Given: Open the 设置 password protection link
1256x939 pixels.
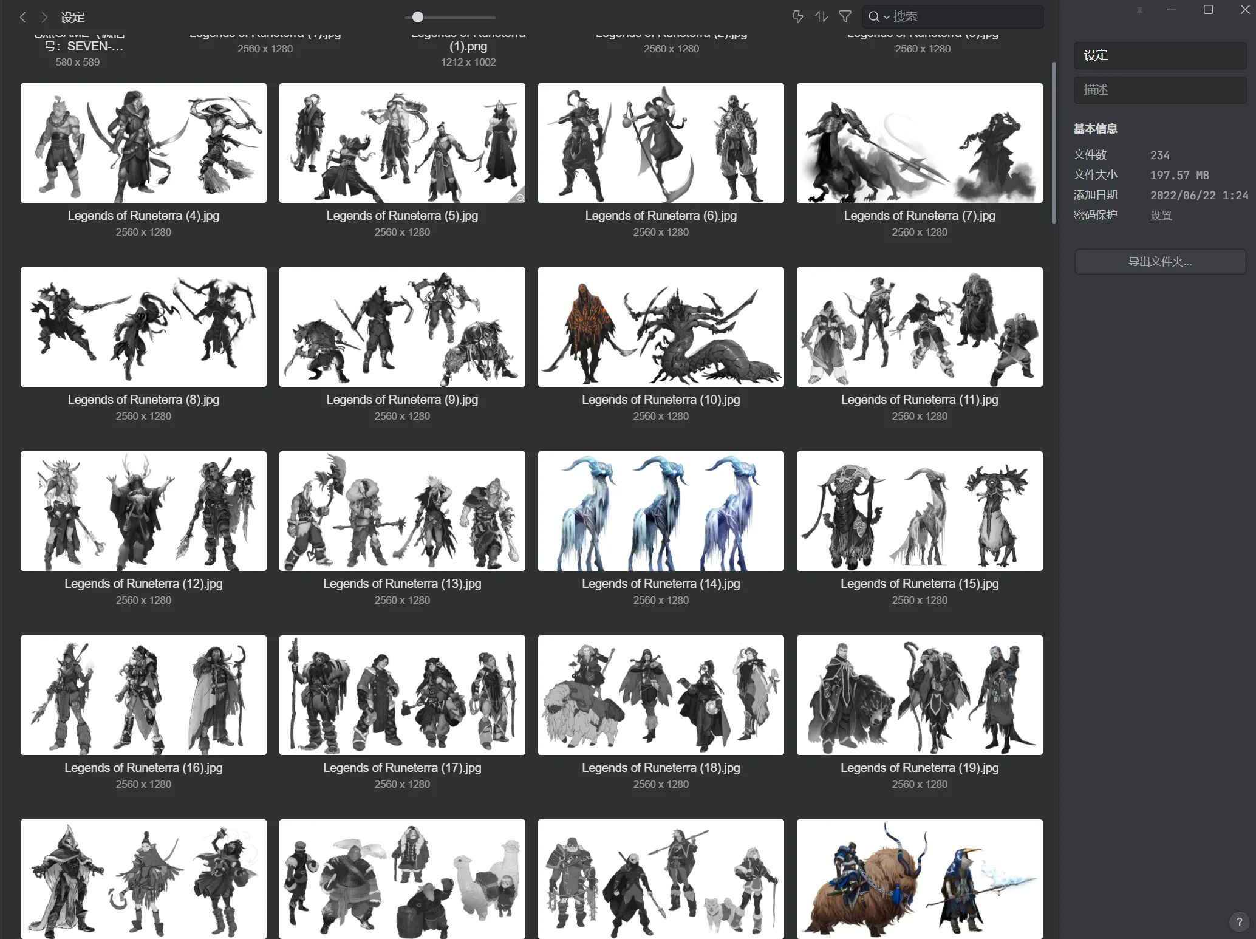Looking at the screenshot, I should pyautogui.click(x=1161, y=216).
